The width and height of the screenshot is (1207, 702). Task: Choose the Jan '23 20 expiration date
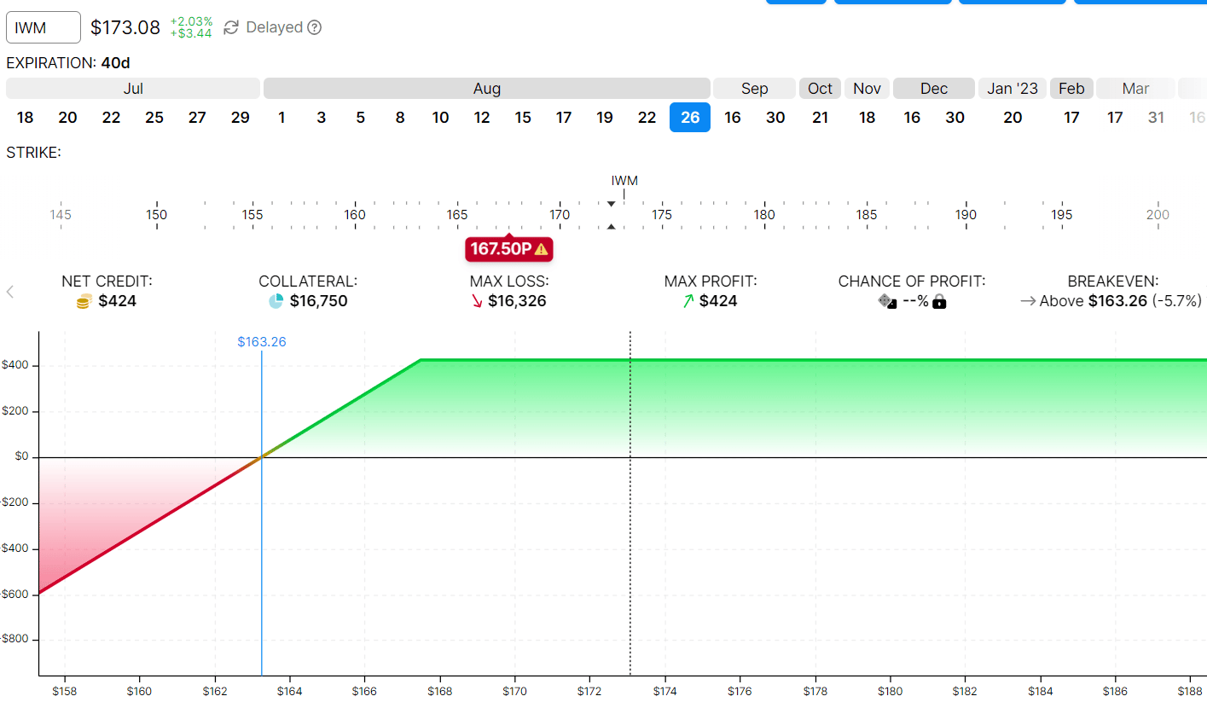pos(1013,118)
